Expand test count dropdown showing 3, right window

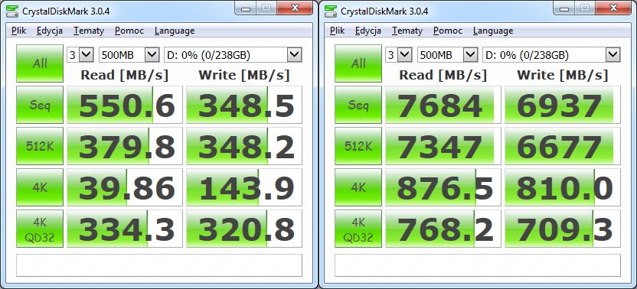click(x=404, y=54)
